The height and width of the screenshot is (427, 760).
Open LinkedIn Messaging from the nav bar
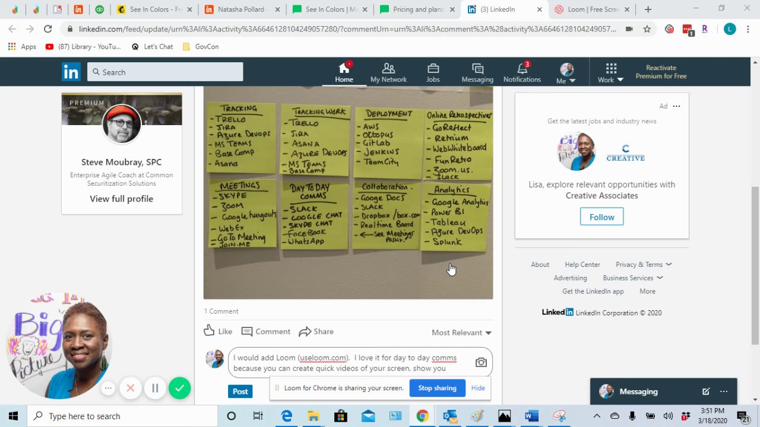[477, 72]
